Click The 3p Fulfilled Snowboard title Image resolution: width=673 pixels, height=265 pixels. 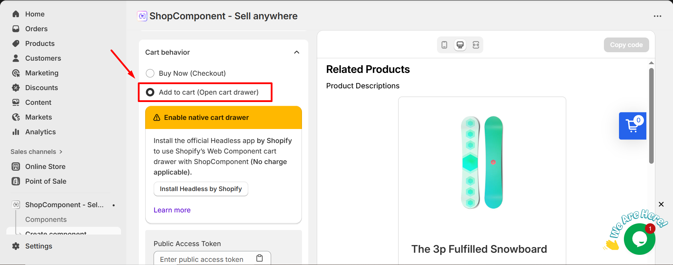[479, 249]
